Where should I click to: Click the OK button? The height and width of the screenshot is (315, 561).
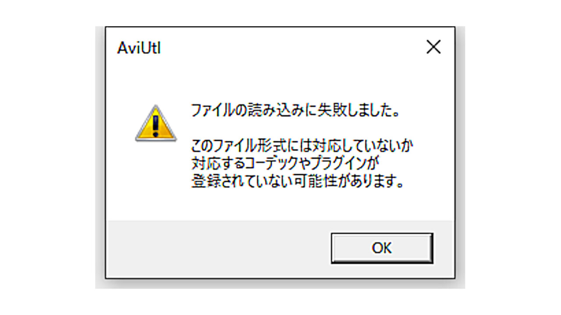pyautogui.click(x=382, y=248)
